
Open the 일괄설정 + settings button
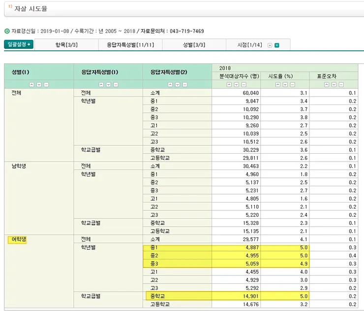click(19, 44)
